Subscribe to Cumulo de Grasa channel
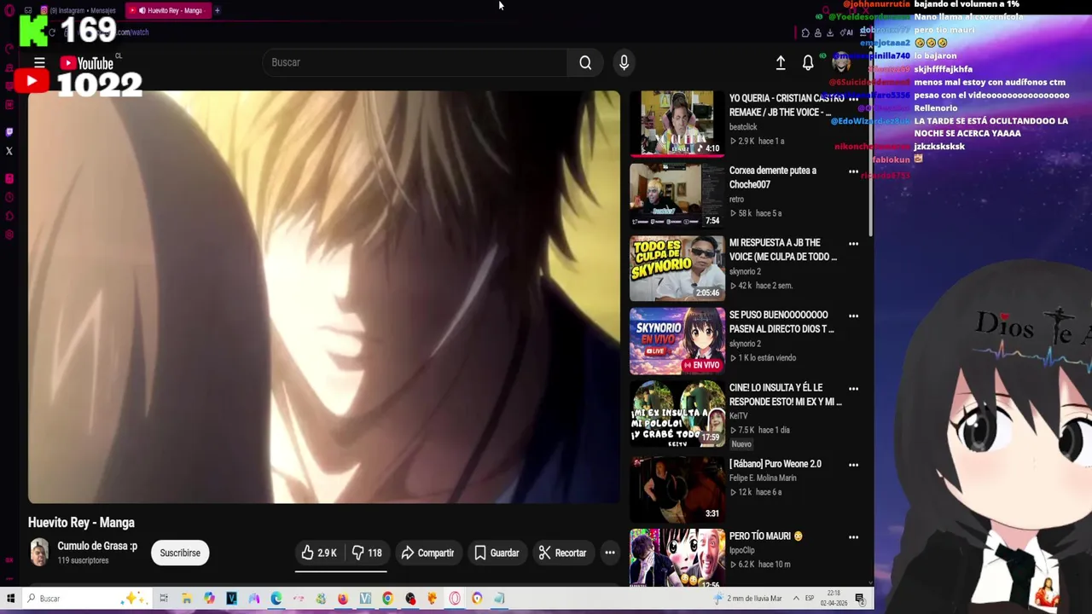The image size is (1092, 614). pos(180,553)
